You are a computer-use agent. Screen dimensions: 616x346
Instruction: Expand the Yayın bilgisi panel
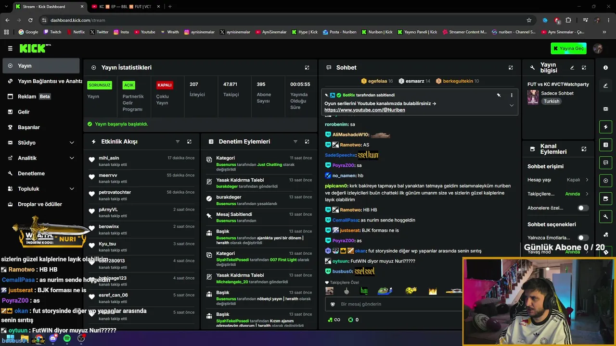click(x=584, y=68)
